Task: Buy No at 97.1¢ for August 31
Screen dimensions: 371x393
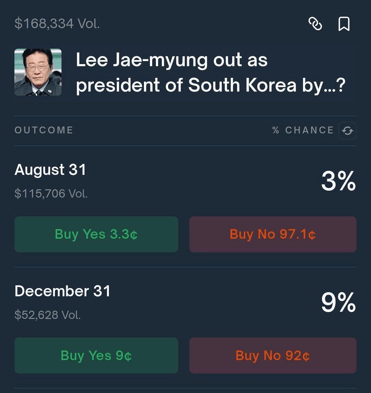Action: coord(273,234)
